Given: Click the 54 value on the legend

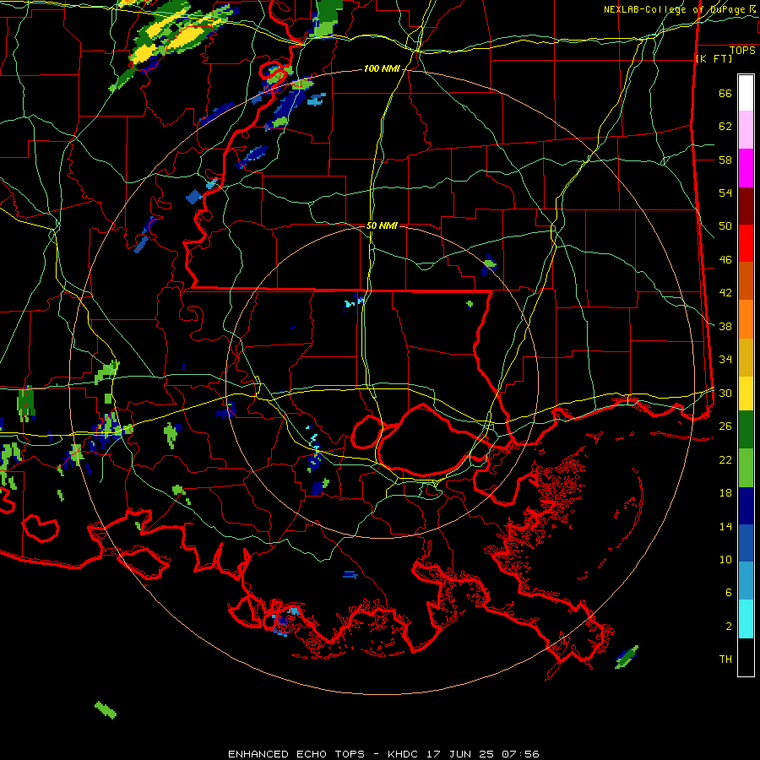Looking at the screenshot, I should pyautogui.click(x=725, y=193).
